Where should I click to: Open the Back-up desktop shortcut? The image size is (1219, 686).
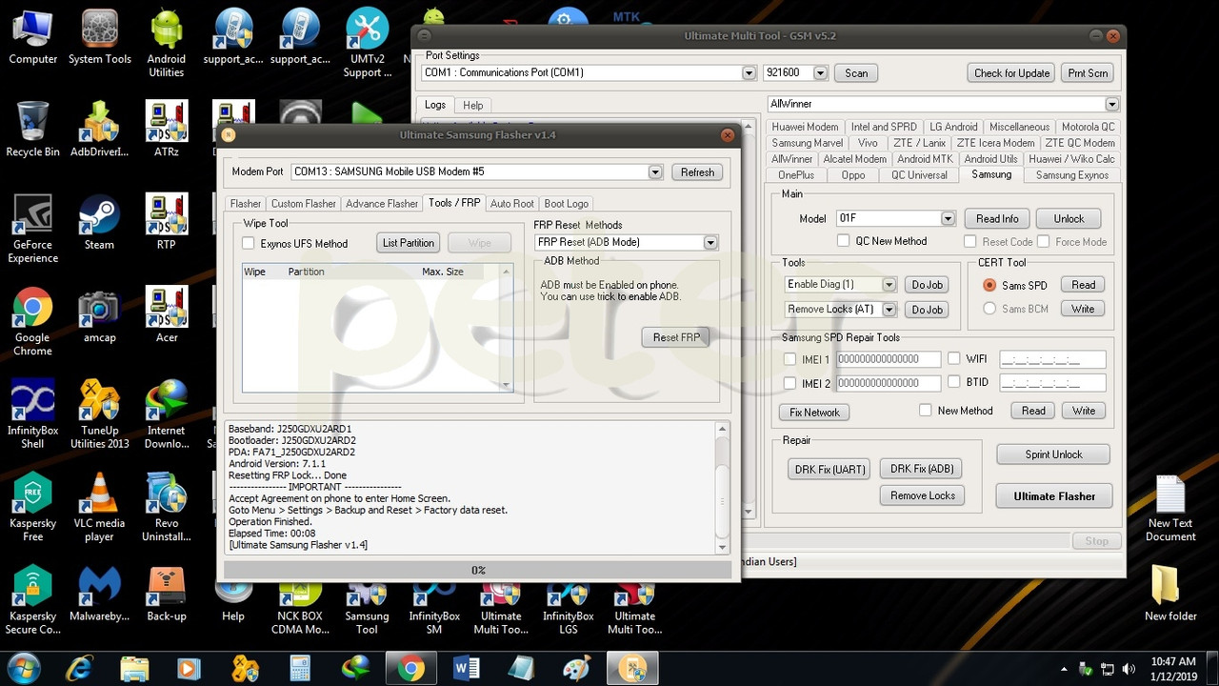(166, 594)
